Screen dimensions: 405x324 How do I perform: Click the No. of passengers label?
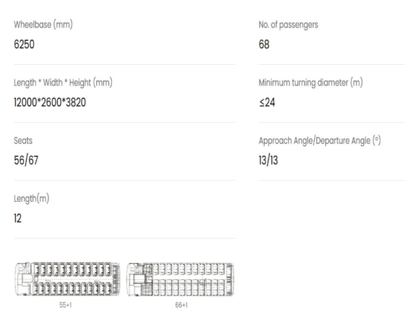click(288, 25)
